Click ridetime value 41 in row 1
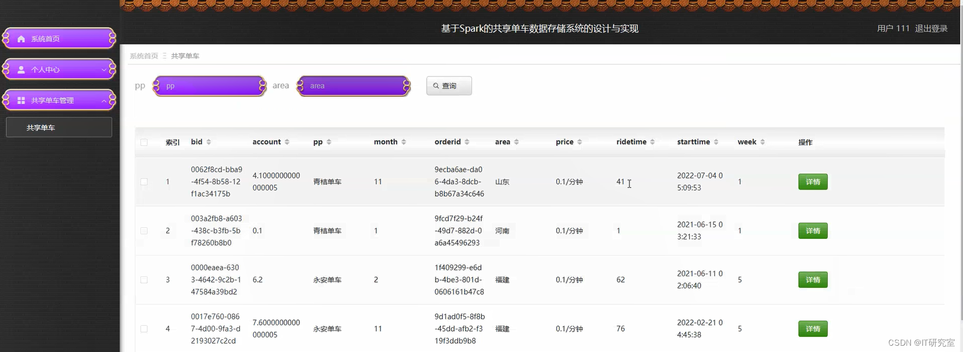The height and width of the screenshot is (352, 963). 620,182
